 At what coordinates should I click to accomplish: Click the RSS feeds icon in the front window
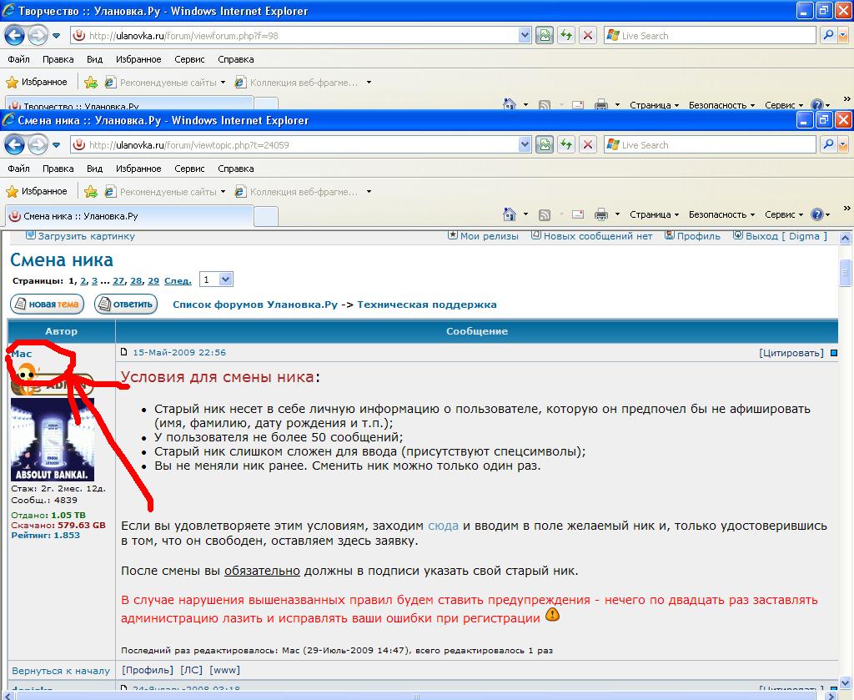click(544, 214)
